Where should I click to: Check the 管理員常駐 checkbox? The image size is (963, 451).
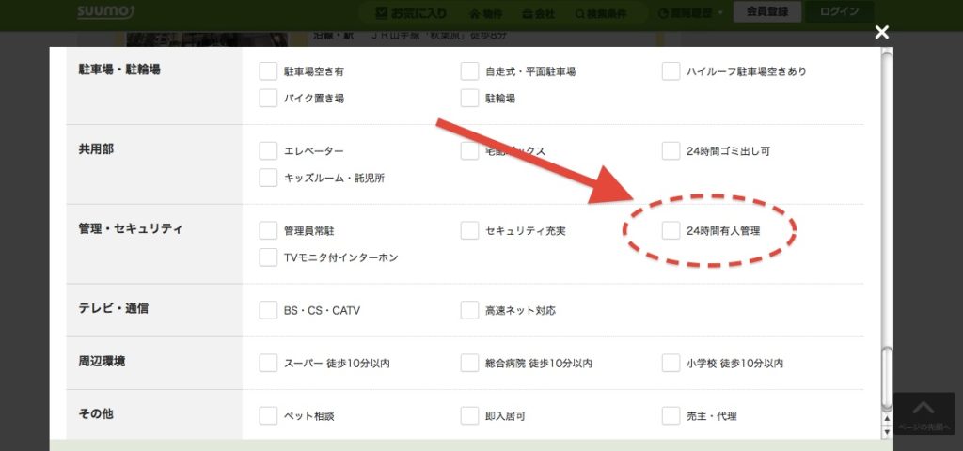pyautogui.click(x=268, y=231)
